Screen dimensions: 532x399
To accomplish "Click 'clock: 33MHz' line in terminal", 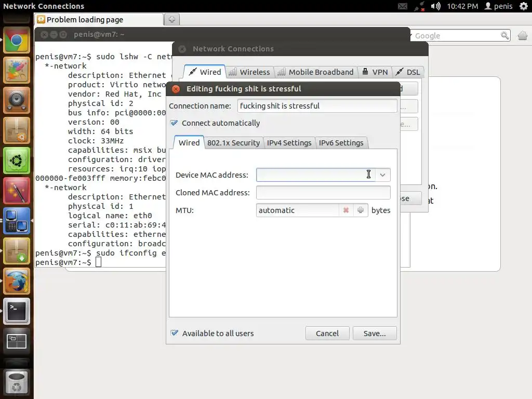I will coord(96,140).
